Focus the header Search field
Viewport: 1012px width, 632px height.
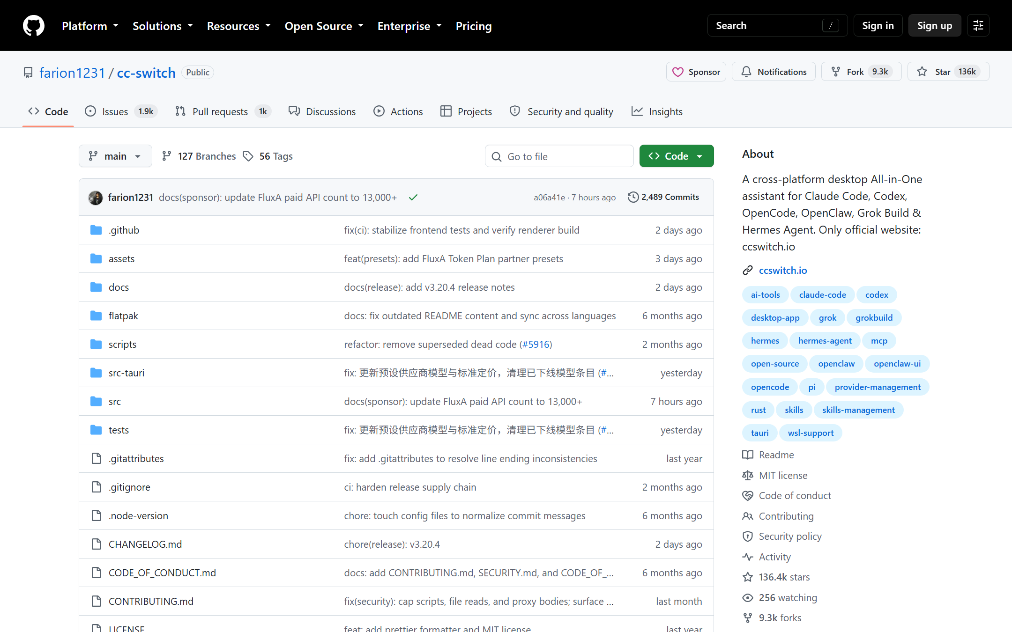coord(778,26)
